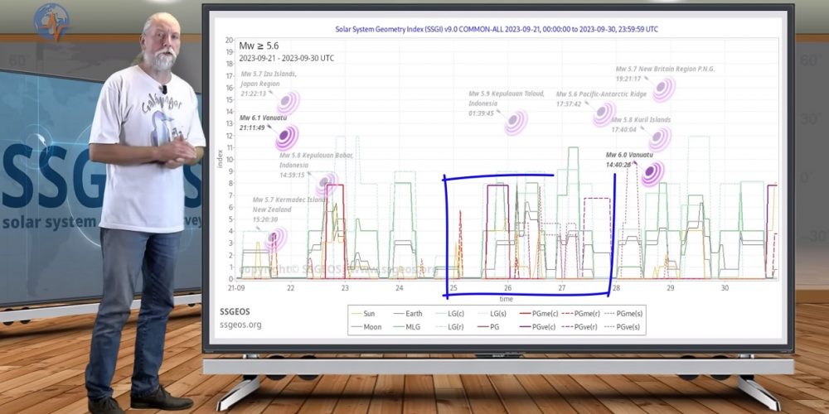Click the SSGEOS globe logo top-left

coord(51,21)
